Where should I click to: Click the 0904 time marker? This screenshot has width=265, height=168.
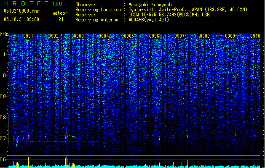coord(104,36)
